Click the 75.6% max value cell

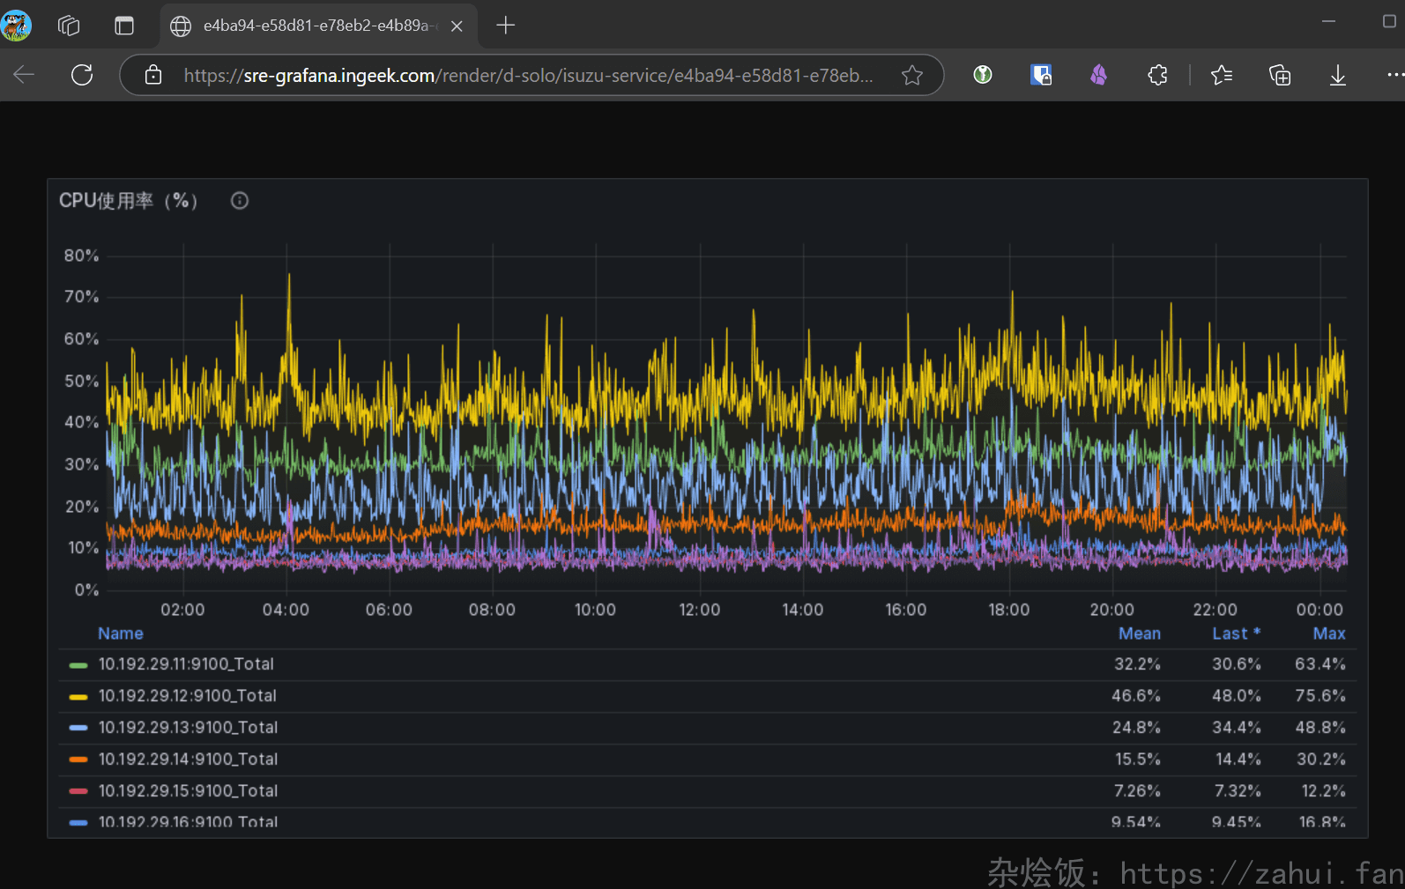[1320, 696]
